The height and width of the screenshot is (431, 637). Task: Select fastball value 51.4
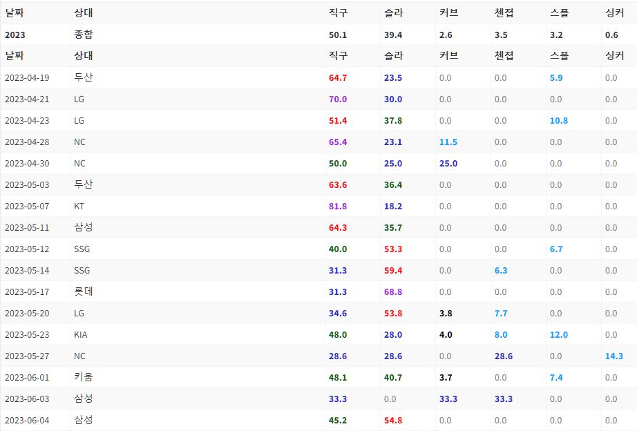coord(338,121)
